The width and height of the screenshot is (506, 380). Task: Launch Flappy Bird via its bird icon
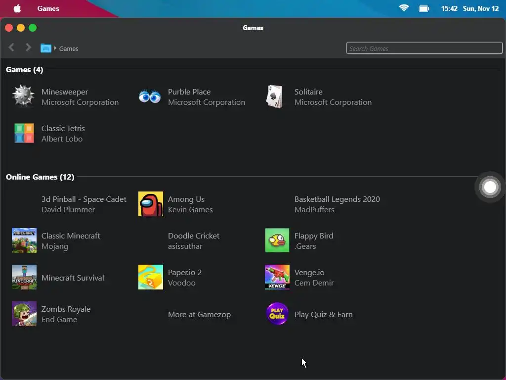point(277,240)
